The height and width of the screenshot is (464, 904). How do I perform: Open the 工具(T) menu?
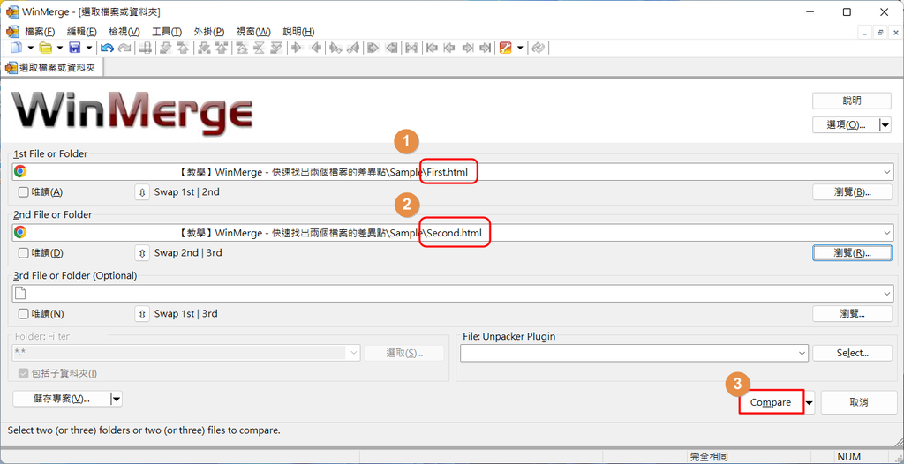point(167,32)
